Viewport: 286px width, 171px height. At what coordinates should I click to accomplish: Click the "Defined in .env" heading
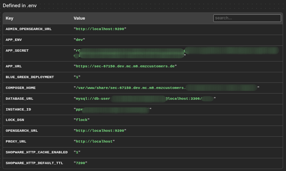click(x=20, y=6)
